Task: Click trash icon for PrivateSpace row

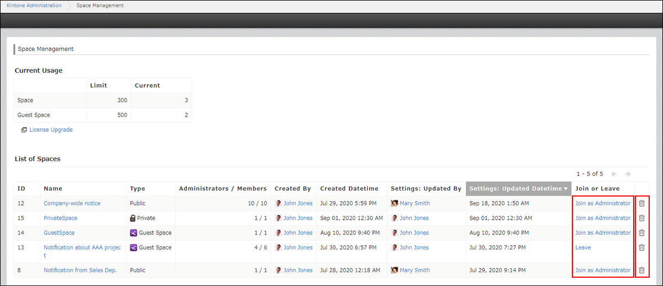Action: pos(641,218)
